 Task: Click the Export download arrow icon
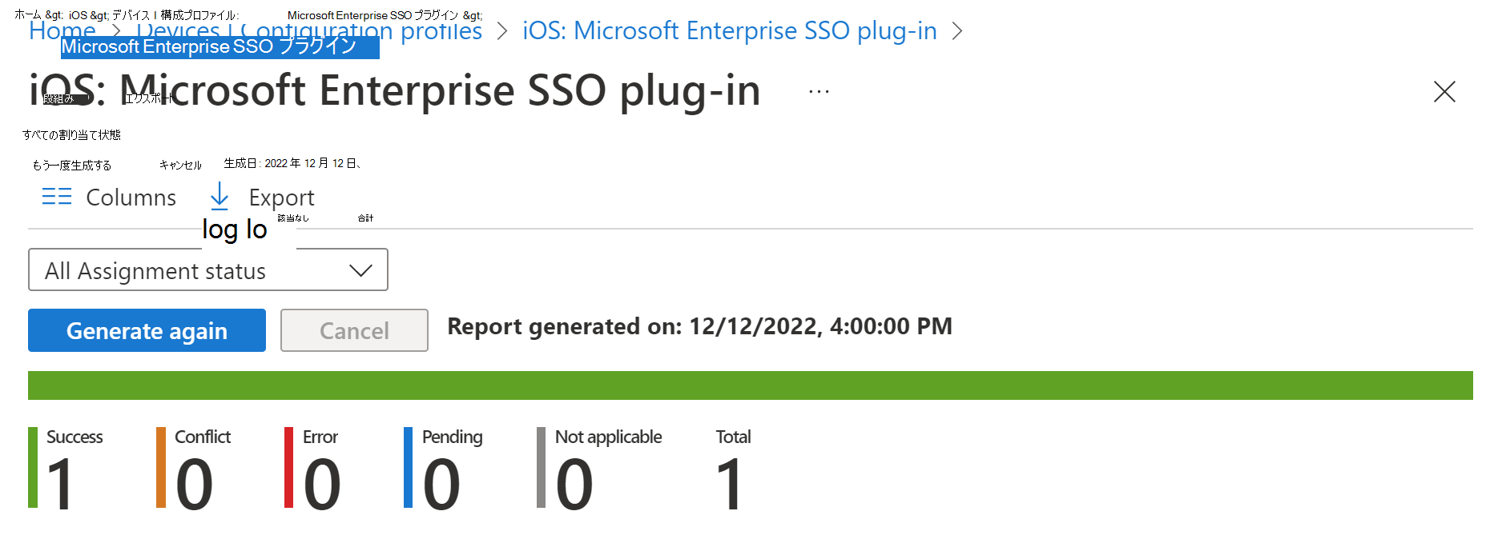(219, 196)
